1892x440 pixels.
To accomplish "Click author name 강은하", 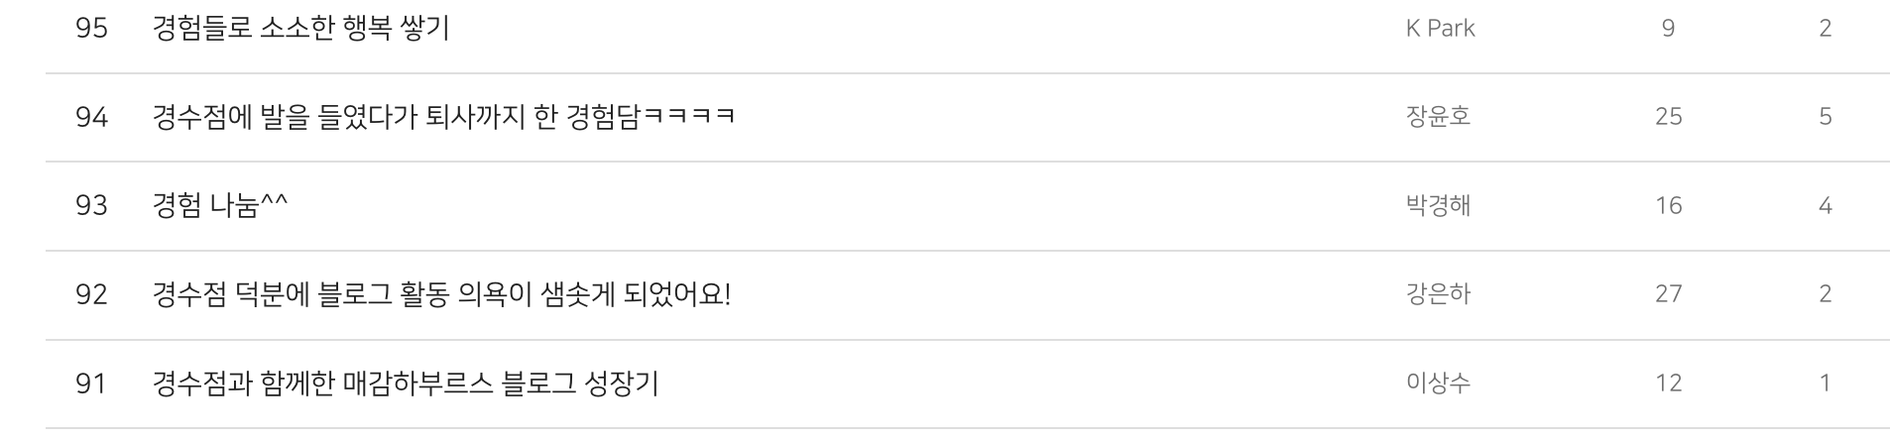I will pos(1438,294).
